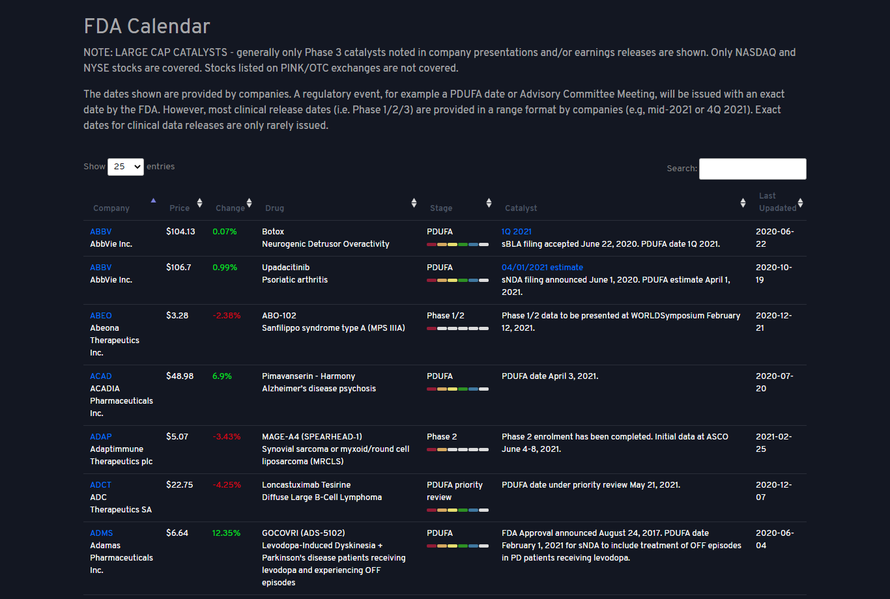Click the 0.99% change value
Viewport: 890px width, 599px height.
point(225,268)
